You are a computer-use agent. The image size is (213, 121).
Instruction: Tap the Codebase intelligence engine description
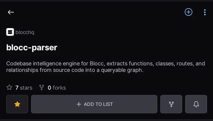106,67
